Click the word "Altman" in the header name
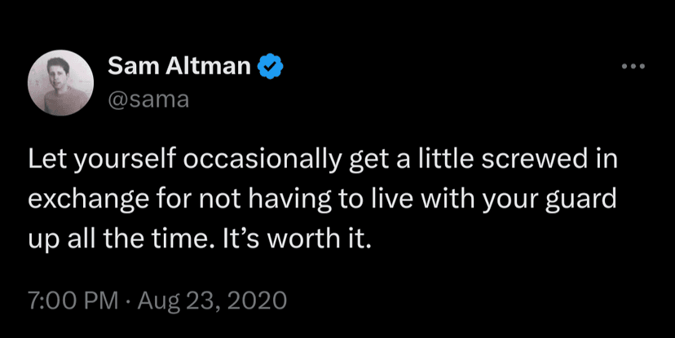 [x=218, y=66]
